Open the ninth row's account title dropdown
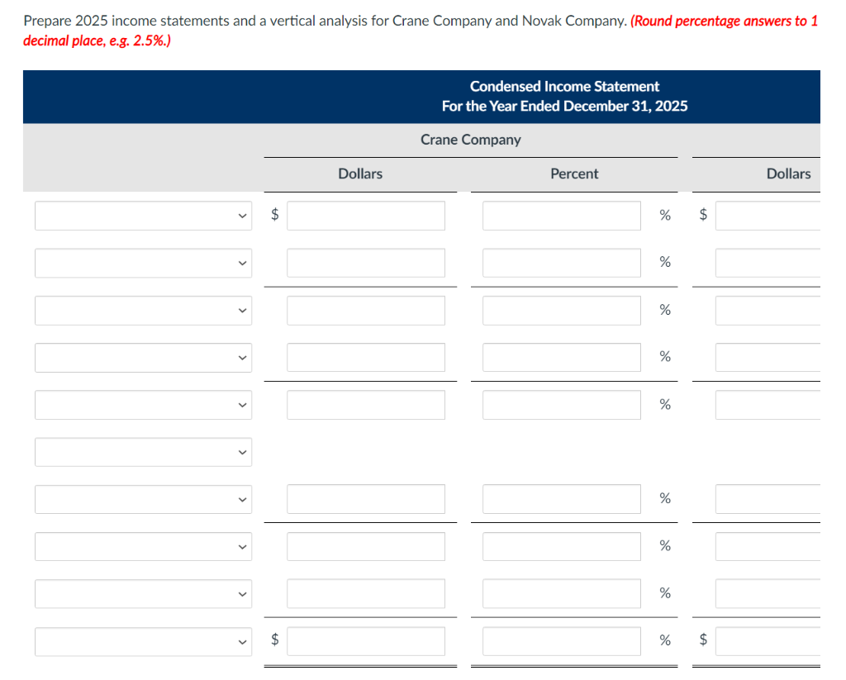 pos(143,593)
